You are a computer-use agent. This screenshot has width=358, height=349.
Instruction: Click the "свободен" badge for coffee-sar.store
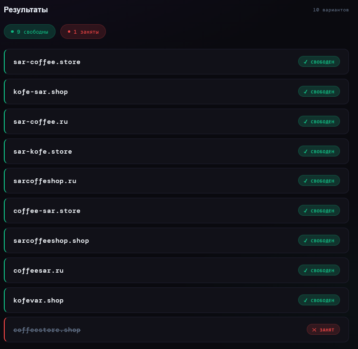click(x=319, y=211)
